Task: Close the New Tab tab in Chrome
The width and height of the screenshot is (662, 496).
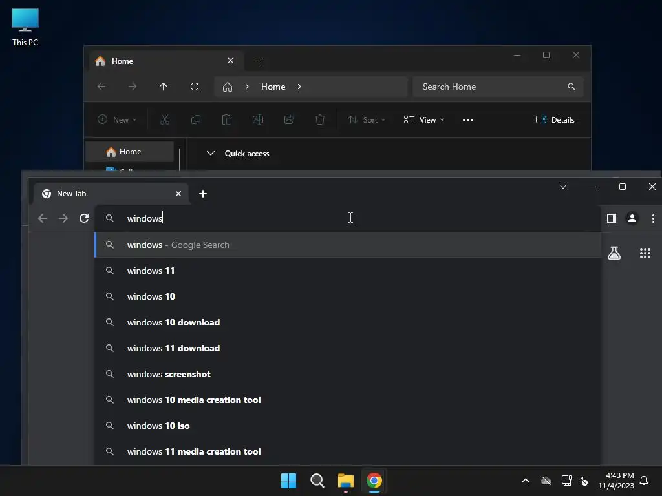Action: click(178, 194)
